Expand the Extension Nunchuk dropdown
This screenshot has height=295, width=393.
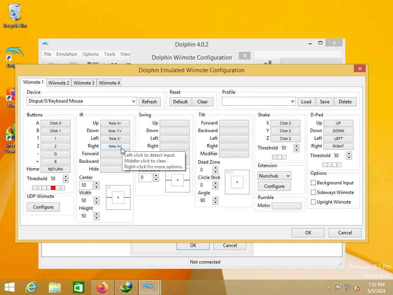pyautogui.click(x=288, y=176)
